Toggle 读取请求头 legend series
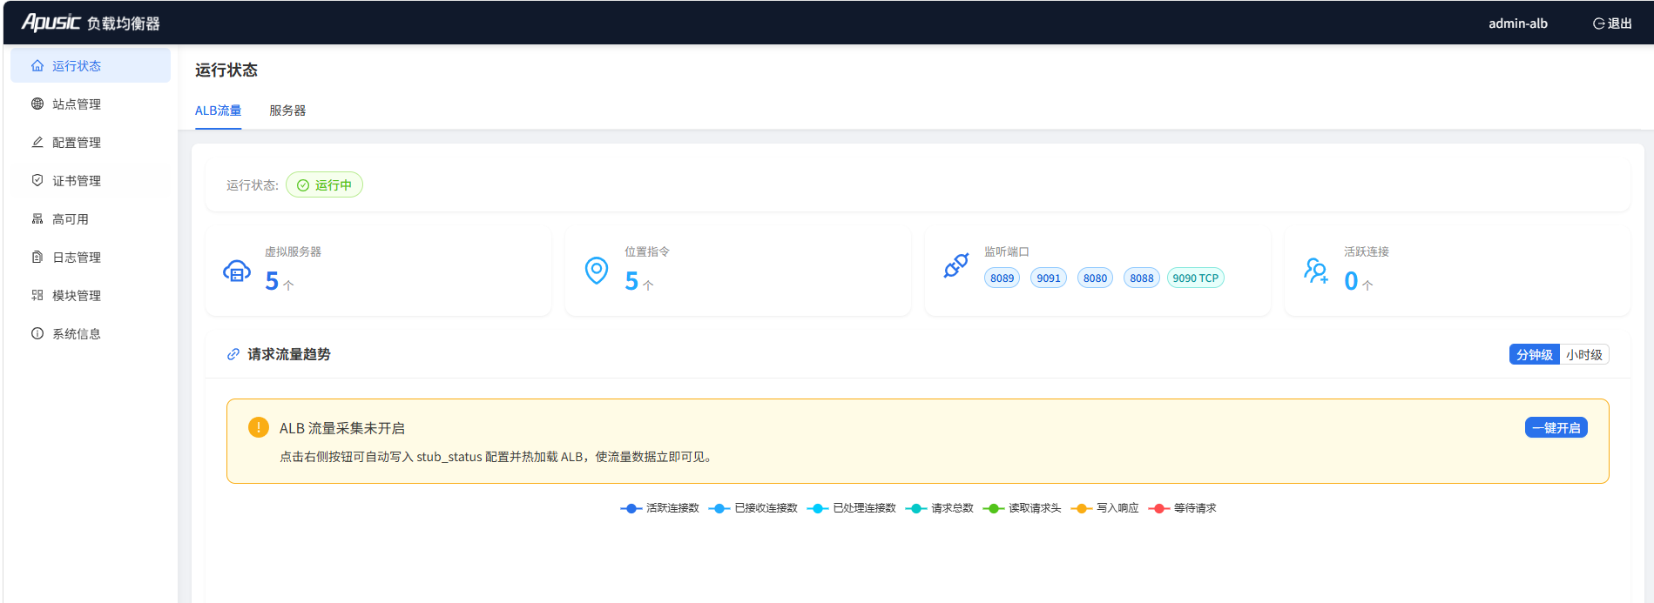The image size is (1654, 603). pyautogui.click(x=1023, y=508)
